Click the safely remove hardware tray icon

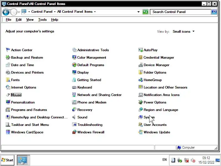coord(180,160)
